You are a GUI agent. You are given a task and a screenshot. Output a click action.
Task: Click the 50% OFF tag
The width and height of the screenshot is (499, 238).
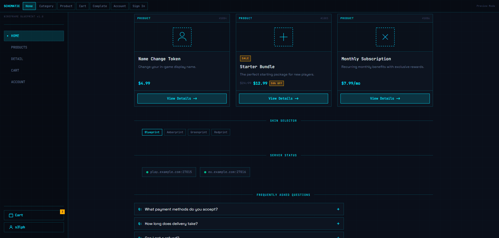click(x=276, y=83)
